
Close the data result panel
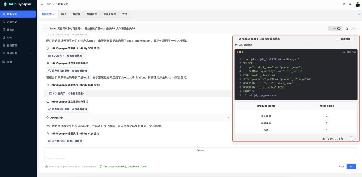[x=355, y=39]
